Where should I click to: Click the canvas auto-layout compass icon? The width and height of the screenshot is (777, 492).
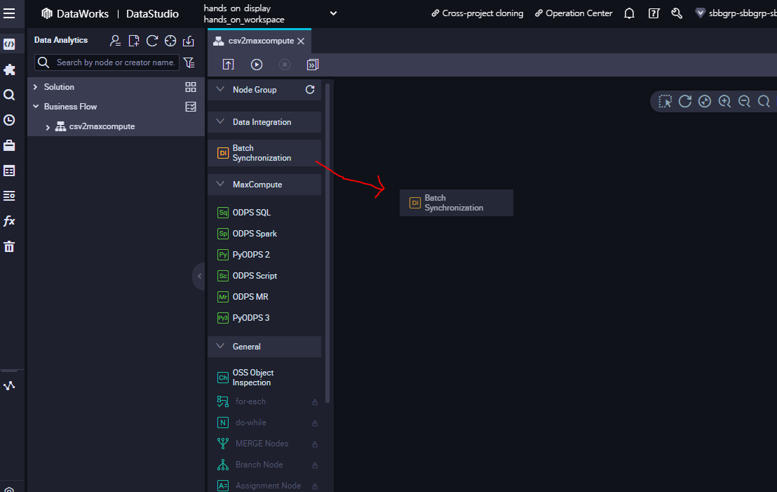705,101
